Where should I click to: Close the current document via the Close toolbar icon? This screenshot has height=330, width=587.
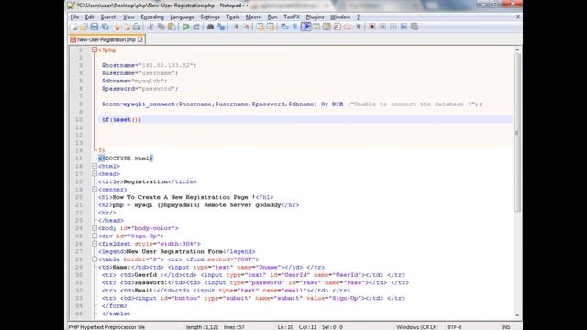(116, 27)
